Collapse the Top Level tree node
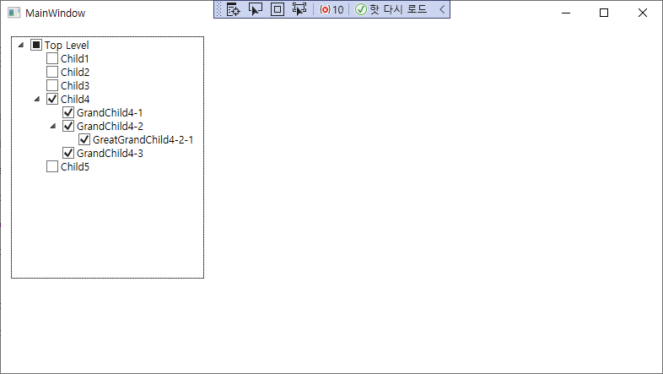 point(21,45)
